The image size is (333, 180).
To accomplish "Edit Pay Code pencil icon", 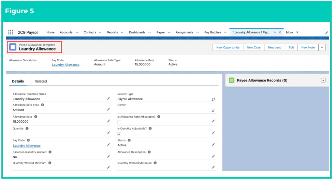I will click(108, 145).
